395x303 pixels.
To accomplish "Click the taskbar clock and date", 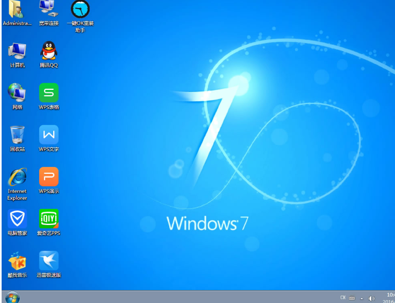I will click(x=389, y=298).
